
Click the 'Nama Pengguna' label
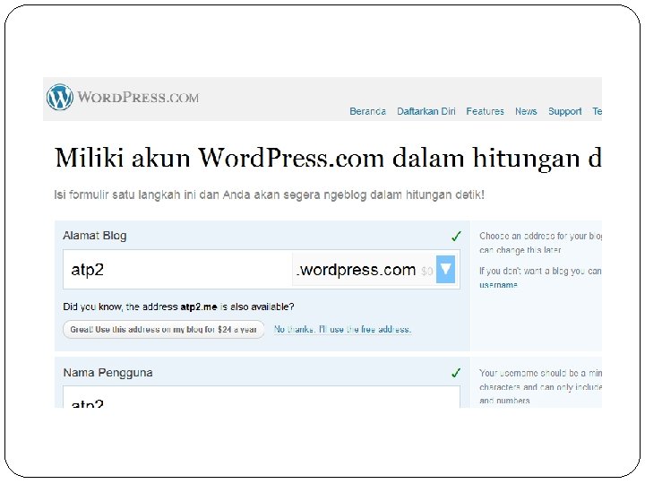click(x=107, y=373)
